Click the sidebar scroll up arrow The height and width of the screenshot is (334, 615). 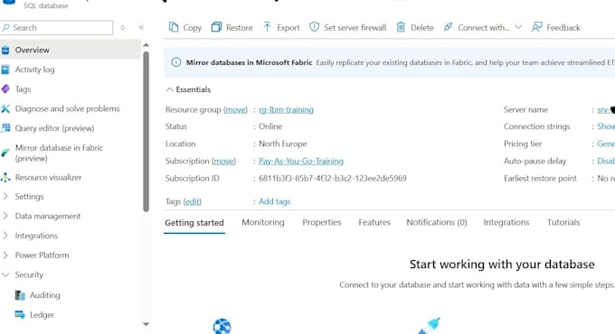pyautogui.click(x=146, y=45)
